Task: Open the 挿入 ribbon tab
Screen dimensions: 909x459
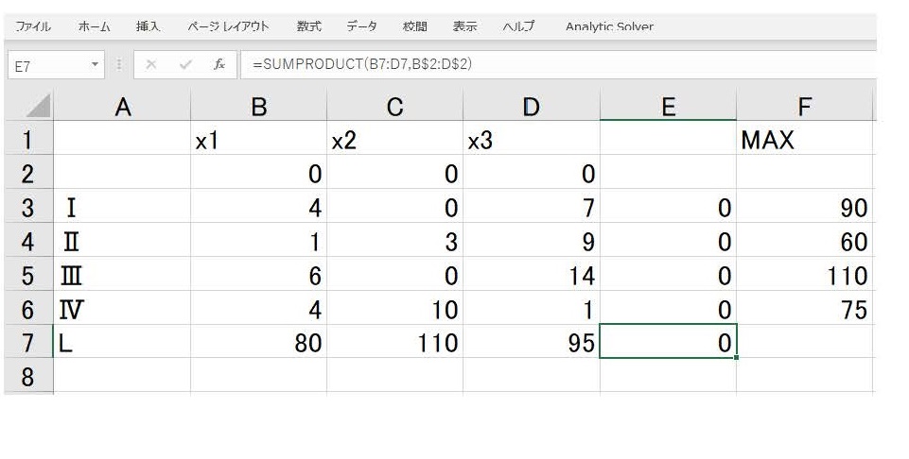Action: (149, 26)
